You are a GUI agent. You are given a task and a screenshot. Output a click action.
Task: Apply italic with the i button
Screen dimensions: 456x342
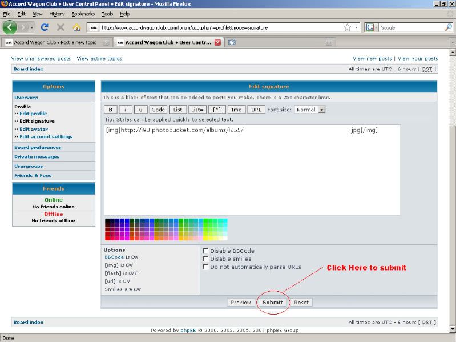point(126,110)
